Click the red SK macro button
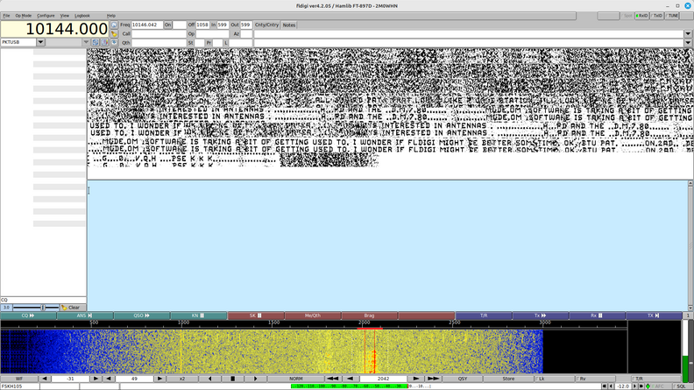Screen dimensions: 694x390 pos(256,316)
